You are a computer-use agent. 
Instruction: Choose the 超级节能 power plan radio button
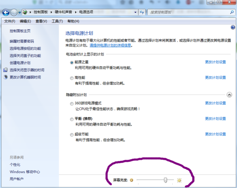(x=71, y=134)
